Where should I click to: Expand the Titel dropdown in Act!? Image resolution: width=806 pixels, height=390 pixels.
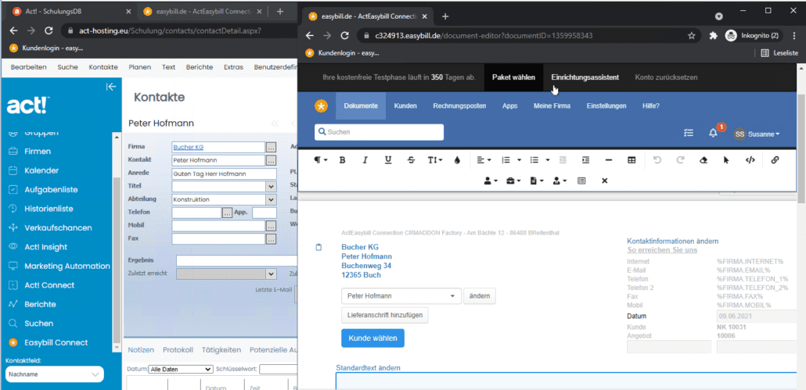271,186
